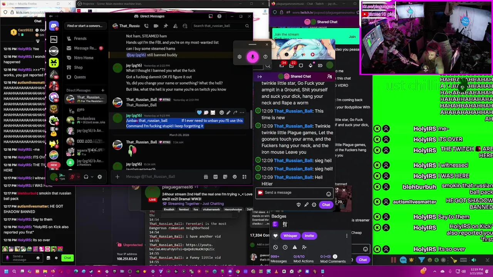Open more options on highlighted message
Image resolution: width=493 pixels, height=277 pixels.
[242, 113]
